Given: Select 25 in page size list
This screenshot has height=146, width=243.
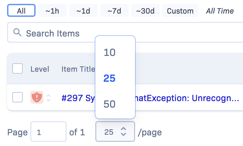Looking at the screenshot, I should 110,78.
